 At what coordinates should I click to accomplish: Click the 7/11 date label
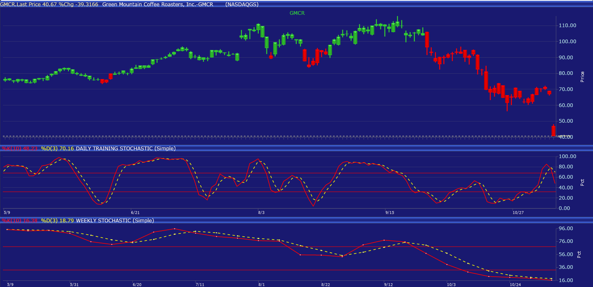coord(200,285)
